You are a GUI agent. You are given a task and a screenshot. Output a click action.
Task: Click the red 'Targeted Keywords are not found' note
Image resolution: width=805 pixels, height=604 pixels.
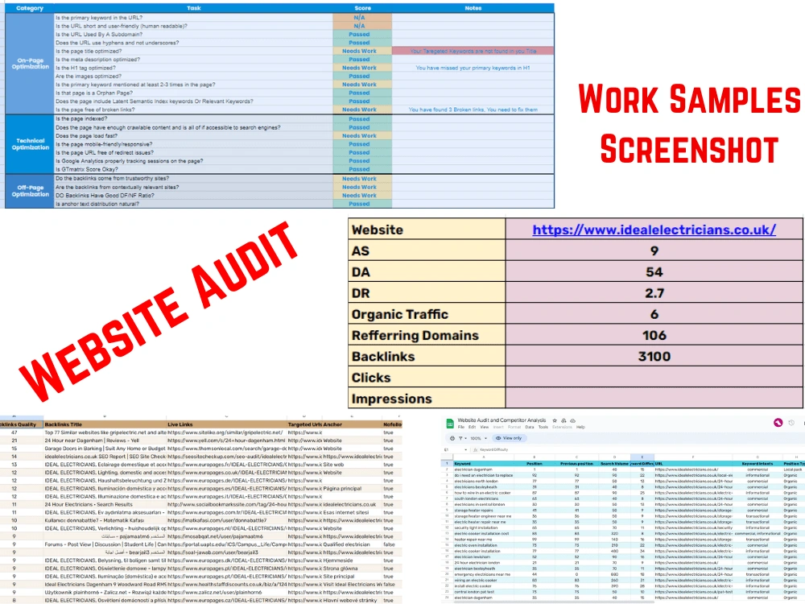pyautogui.click(x=473, y=51)
